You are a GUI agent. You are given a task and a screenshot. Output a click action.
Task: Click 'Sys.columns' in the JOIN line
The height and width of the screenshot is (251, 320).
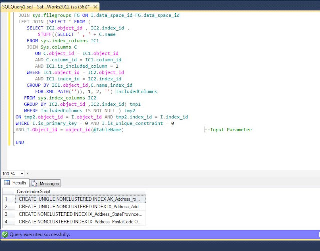coord(56,47)
